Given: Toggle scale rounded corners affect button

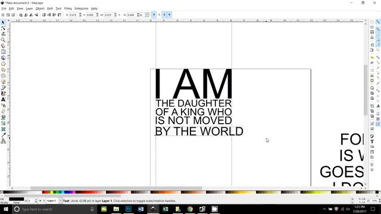Looking at the screenshot, I should [159, 15].
